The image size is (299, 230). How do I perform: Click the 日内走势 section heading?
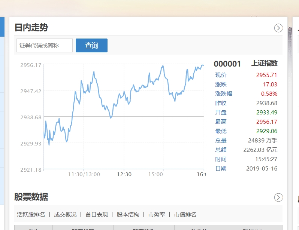31,27
